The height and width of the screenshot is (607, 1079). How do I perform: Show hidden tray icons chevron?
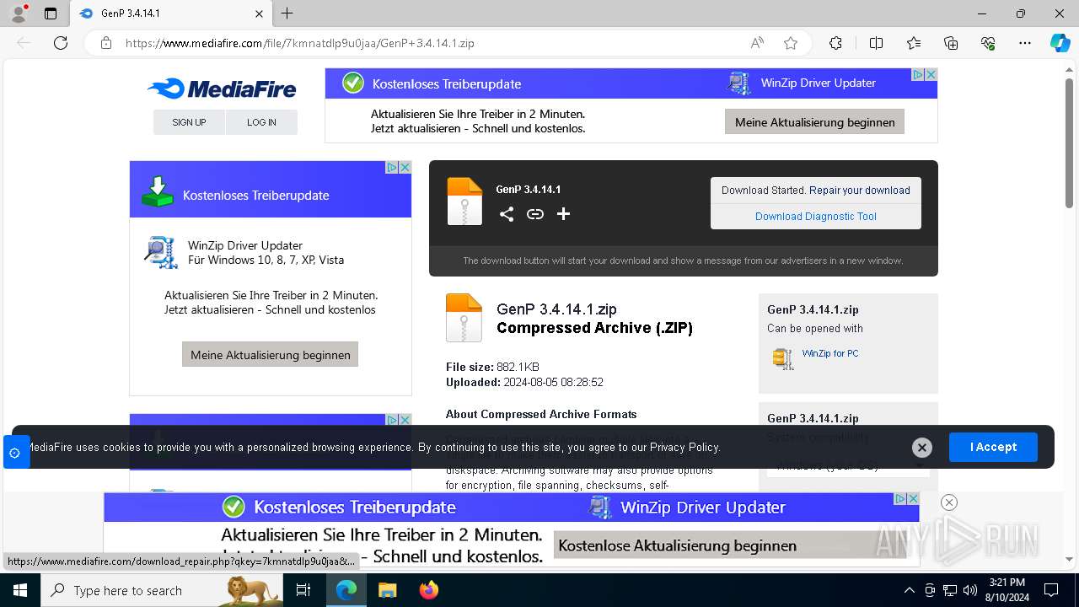[x=909, y=590]
